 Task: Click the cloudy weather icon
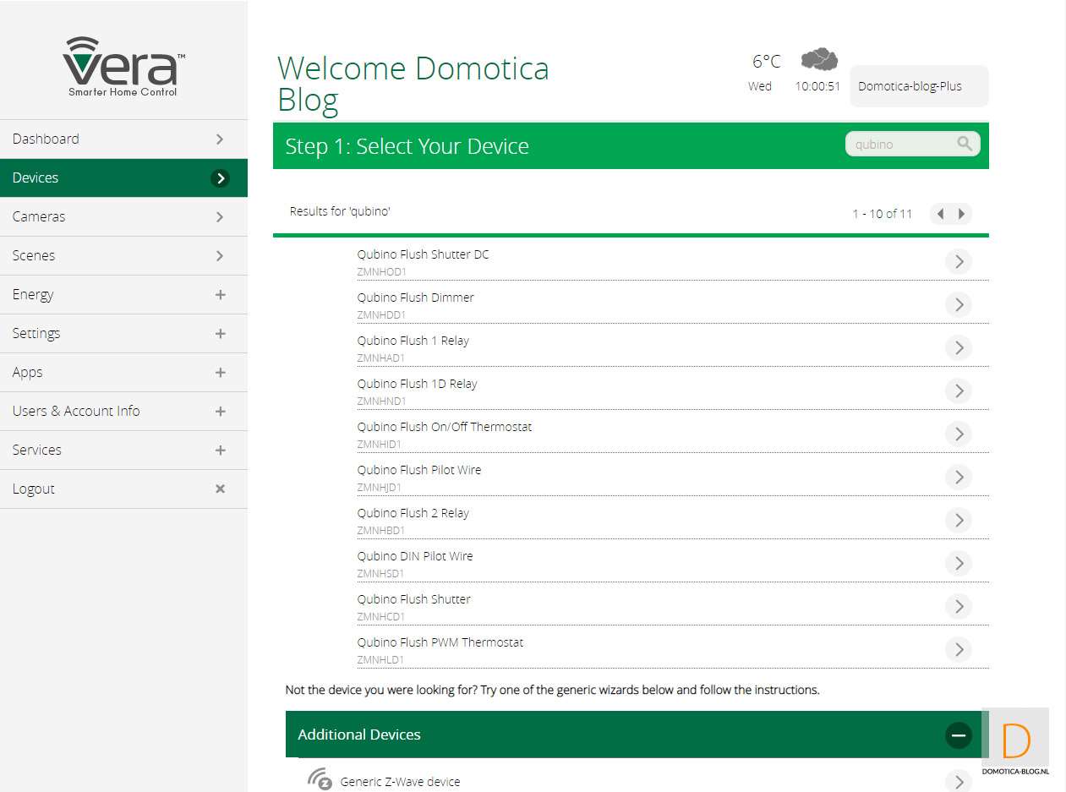818,60
